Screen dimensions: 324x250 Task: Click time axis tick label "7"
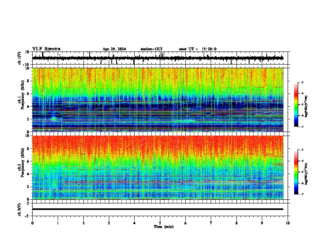click(x=211, y=223)
